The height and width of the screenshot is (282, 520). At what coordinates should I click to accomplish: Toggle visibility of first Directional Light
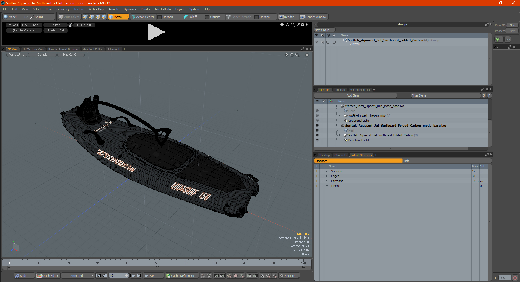coord(317,121)
